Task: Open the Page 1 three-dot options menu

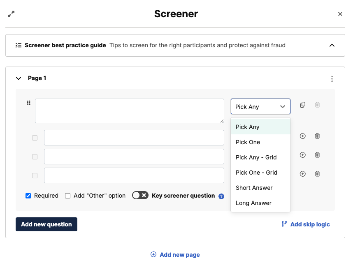Action: tap(332, 79)
